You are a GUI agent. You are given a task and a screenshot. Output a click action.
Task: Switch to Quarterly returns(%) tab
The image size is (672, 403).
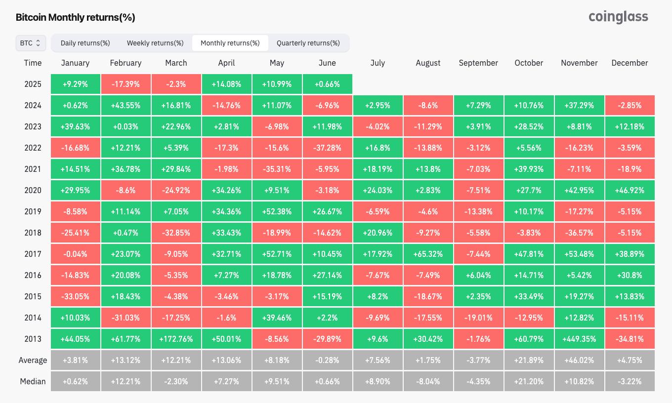(x=308, y=43)
